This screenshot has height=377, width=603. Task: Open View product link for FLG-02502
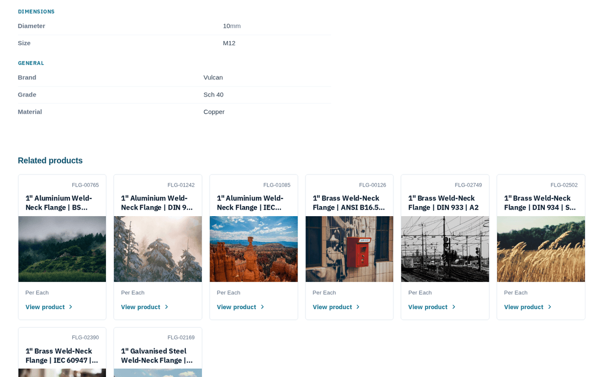[x=527, y=307]
